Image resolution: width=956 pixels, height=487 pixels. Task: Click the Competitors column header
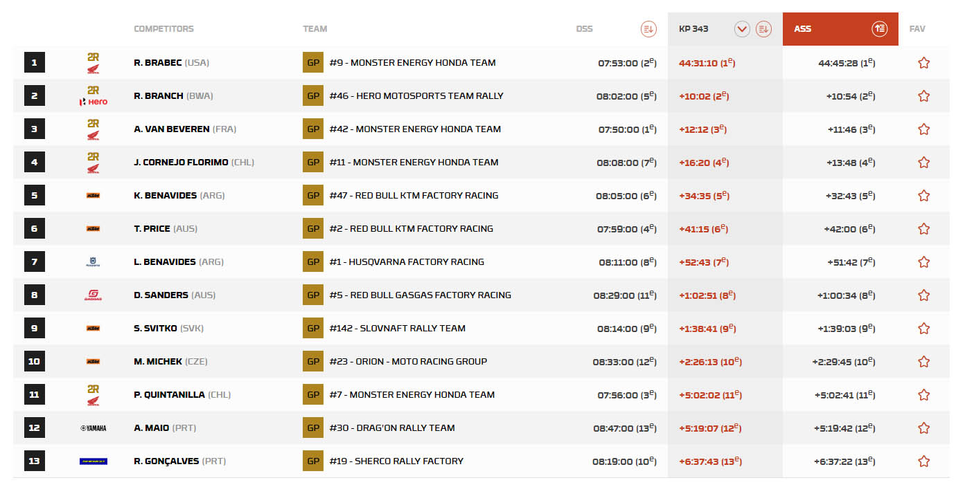click(163, 29)
